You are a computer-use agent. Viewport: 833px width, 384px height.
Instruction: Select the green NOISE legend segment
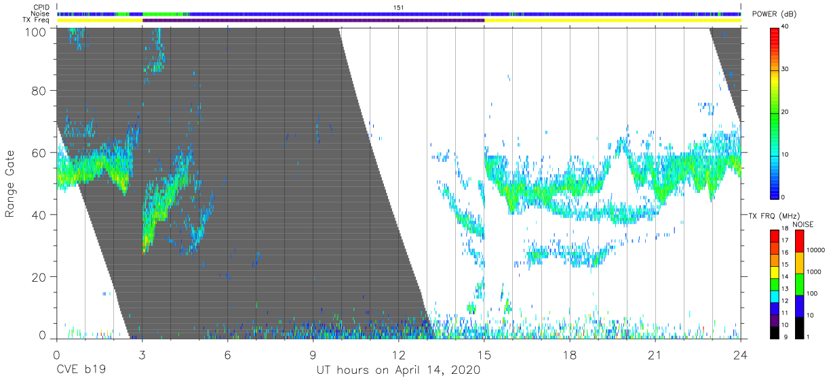pyautogui.click(x=799, y=284)
